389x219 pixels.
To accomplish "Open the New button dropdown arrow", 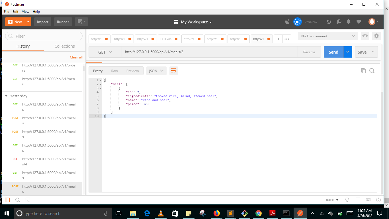I will point(28,22).
